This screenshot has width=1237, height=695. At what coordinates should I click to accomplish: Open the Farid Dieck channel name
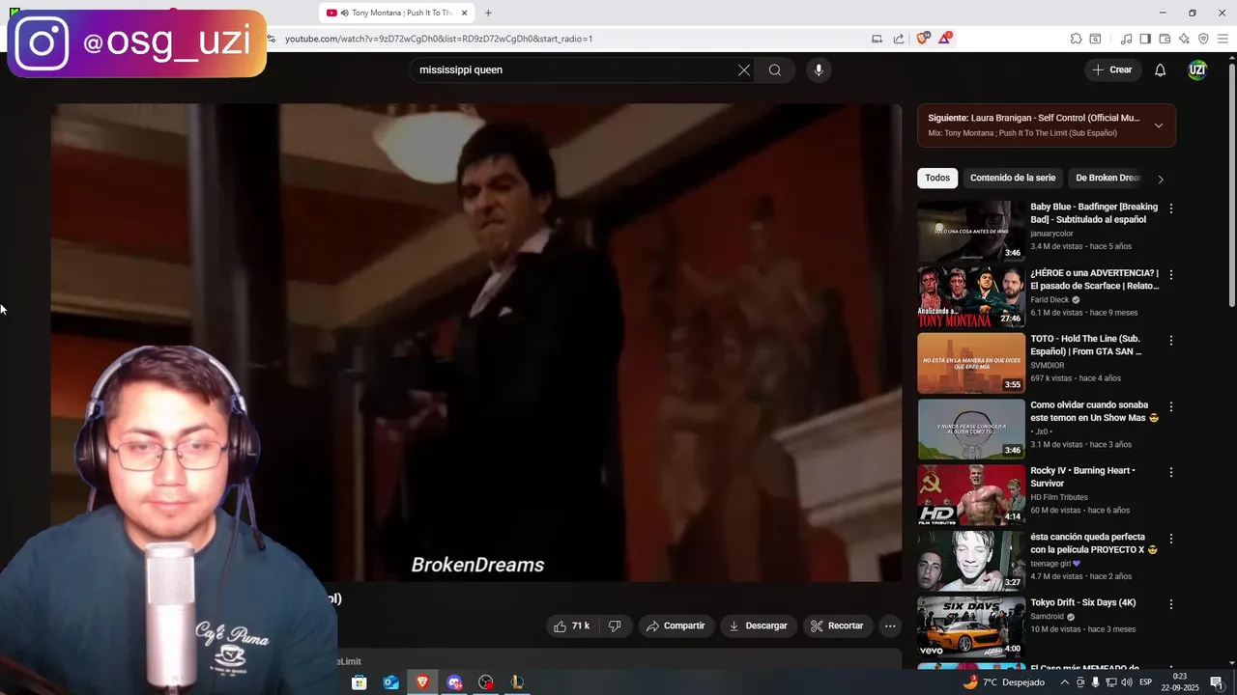[1050, 300]
